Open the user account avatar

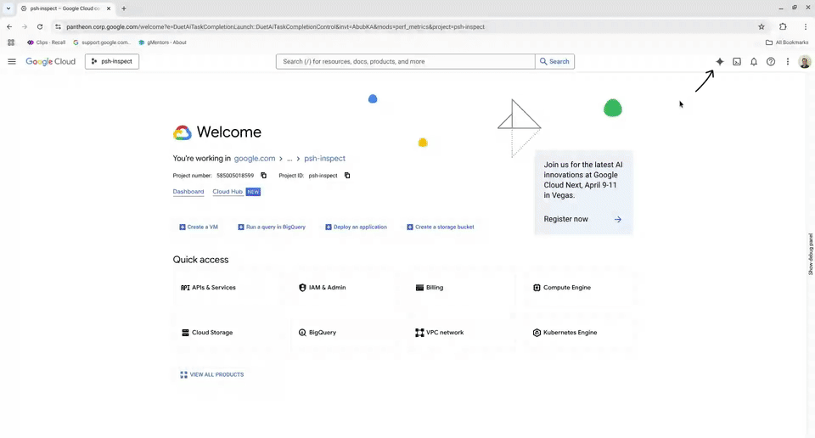(805, 61)
